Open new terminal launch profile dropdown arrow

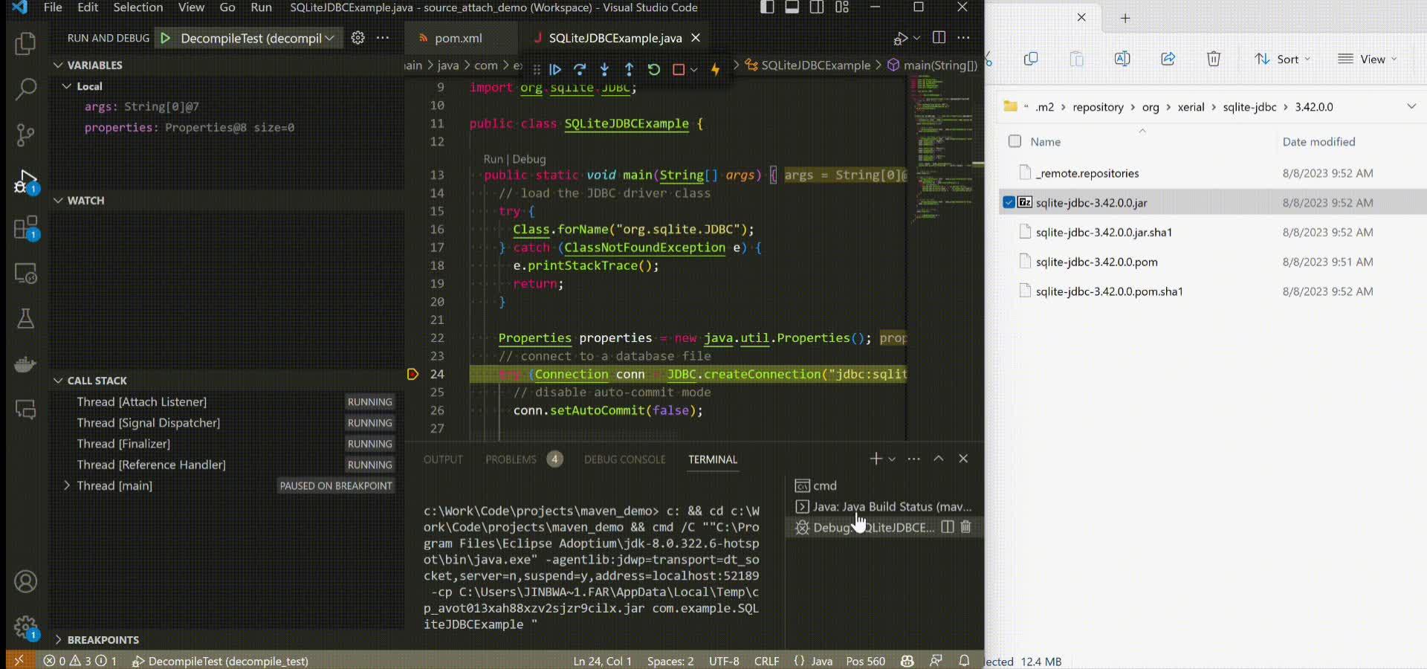point(892,459)
